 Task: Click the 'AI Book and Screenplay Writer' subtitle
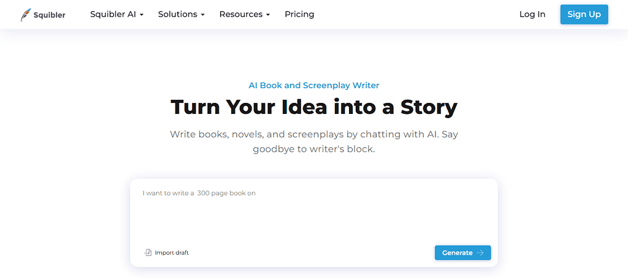(313, 85)
